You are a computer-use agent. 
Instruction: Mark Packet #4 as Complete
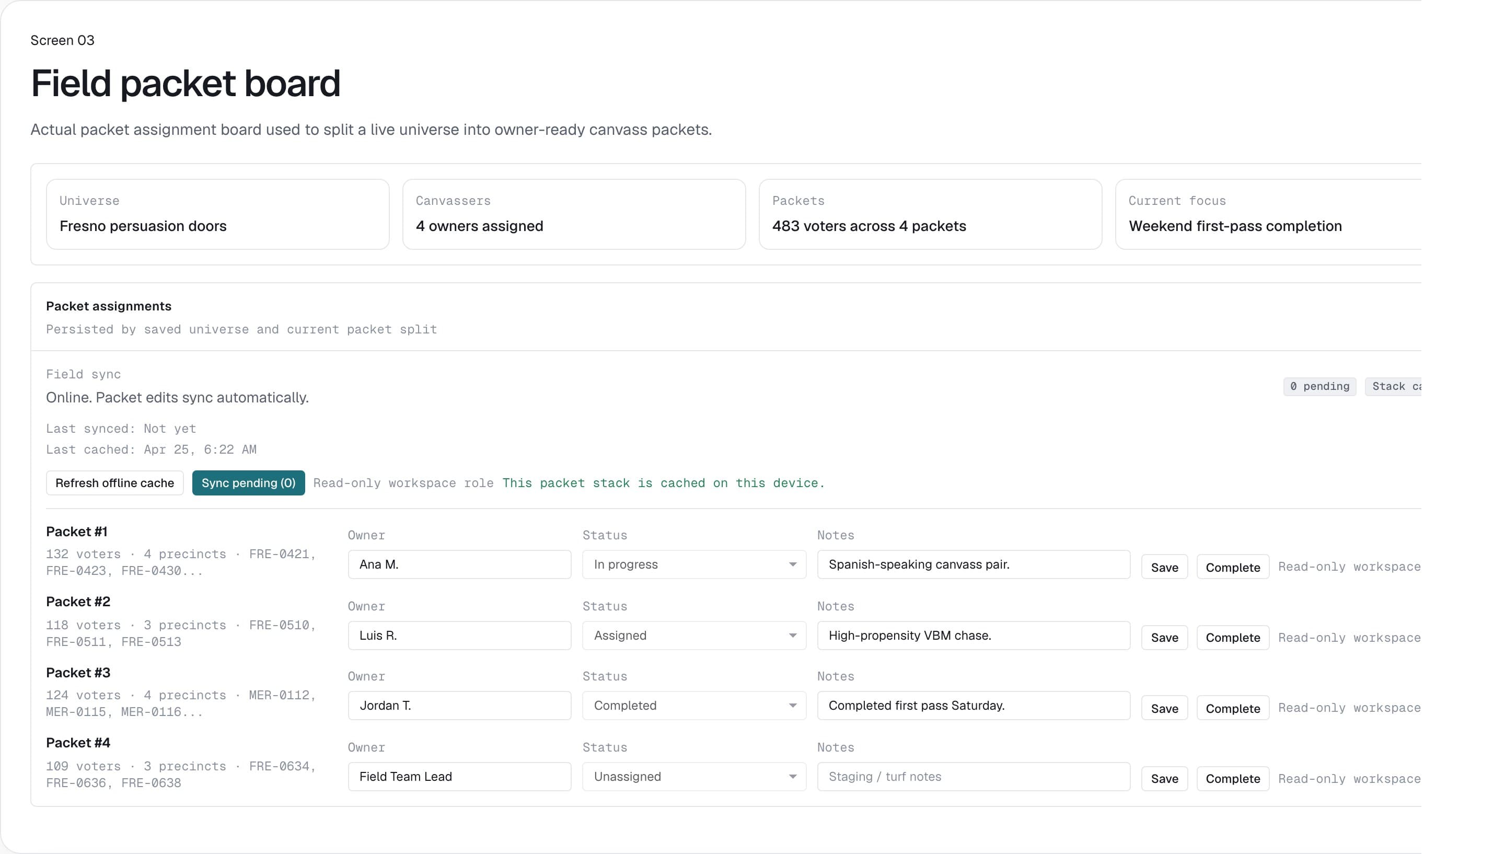(x=1232, y=779)
